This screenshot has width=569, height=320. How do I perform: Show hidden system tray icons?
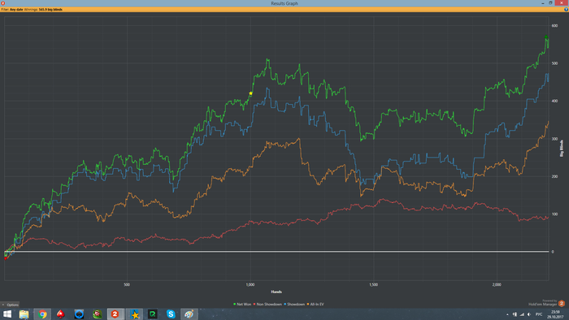tap(507, 314)
